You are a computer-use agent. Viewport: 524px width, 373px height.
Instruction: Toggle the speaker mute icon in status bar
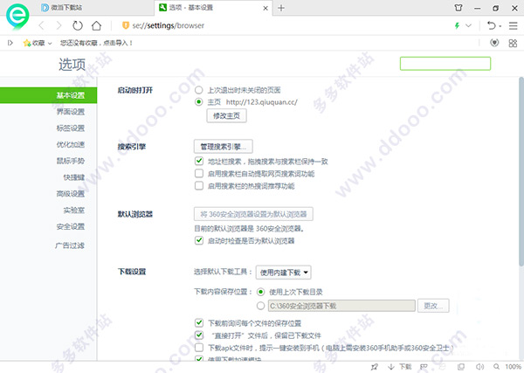coord(479,367)
